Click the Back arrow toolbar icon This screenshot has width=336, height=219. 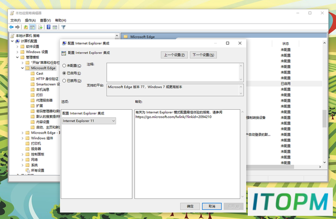click(x=12, y=27)
